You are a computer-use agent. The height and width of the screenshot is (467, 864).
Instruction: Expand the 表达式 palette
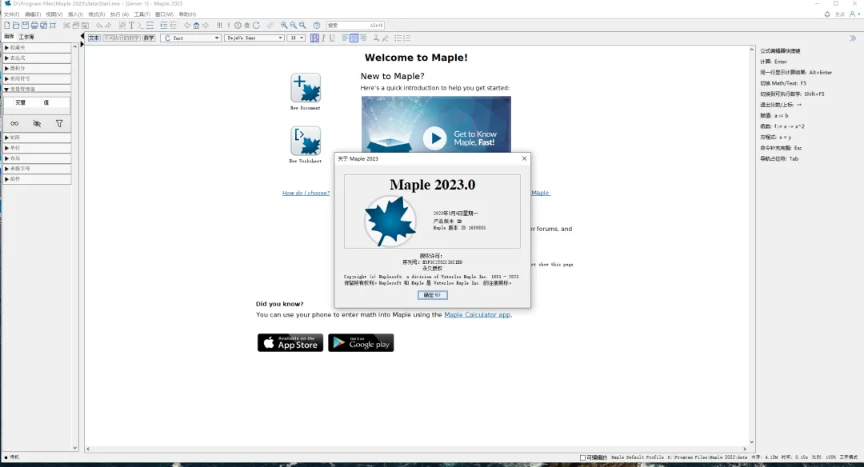[x=37, y=58]
